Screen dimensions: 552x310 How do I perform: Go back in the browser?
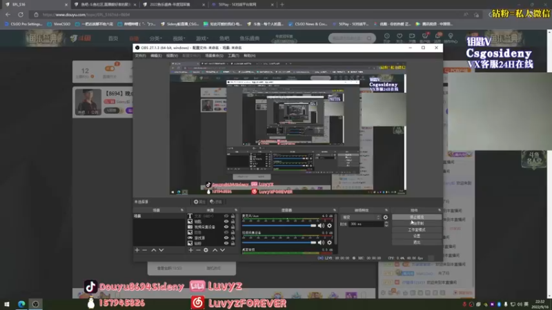tap(8, 14)
